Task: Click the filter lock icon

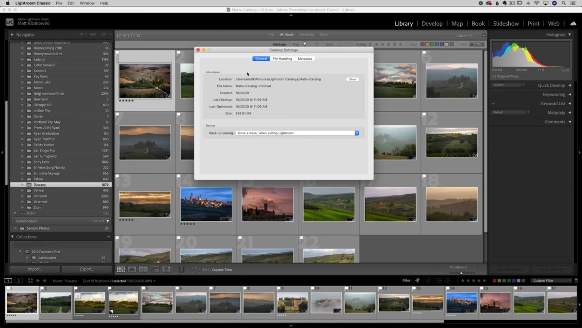Action: pos(483,35)
